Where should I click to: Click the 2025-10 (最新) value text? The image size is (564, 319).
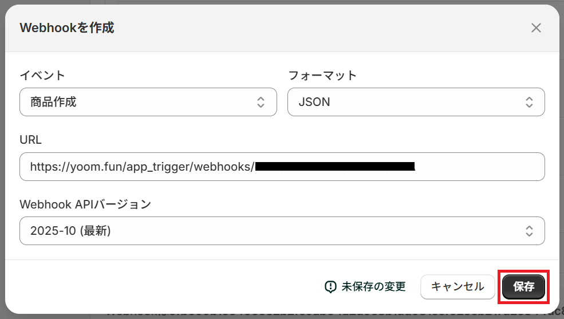pyautogui.click(x=70, y=231)
